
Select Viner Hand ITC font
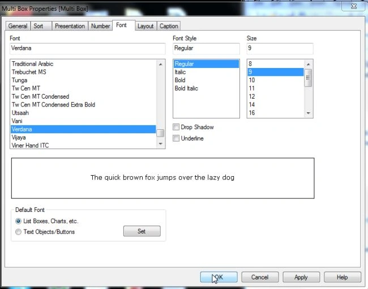(83, 145)
